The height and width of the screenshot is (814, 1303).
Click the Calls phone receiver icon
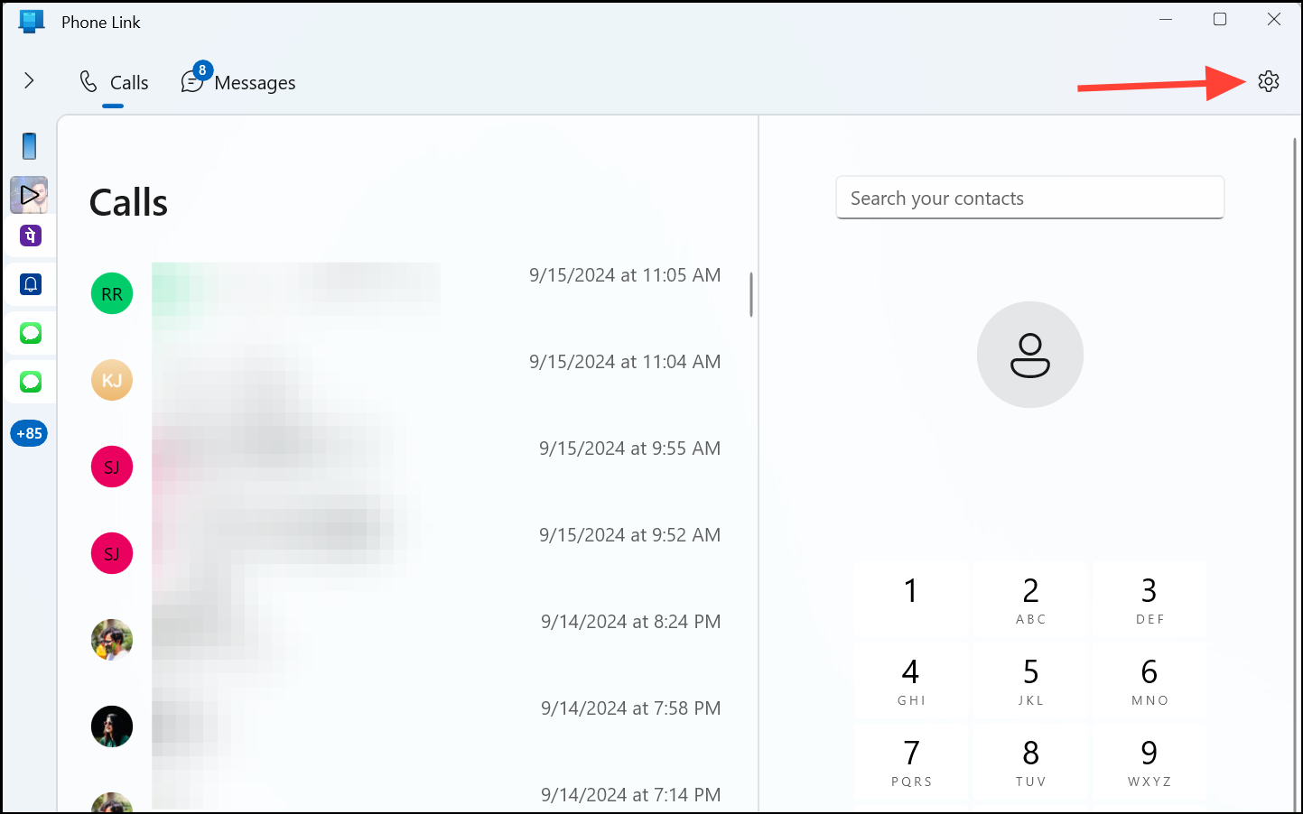tap(87, 80)
